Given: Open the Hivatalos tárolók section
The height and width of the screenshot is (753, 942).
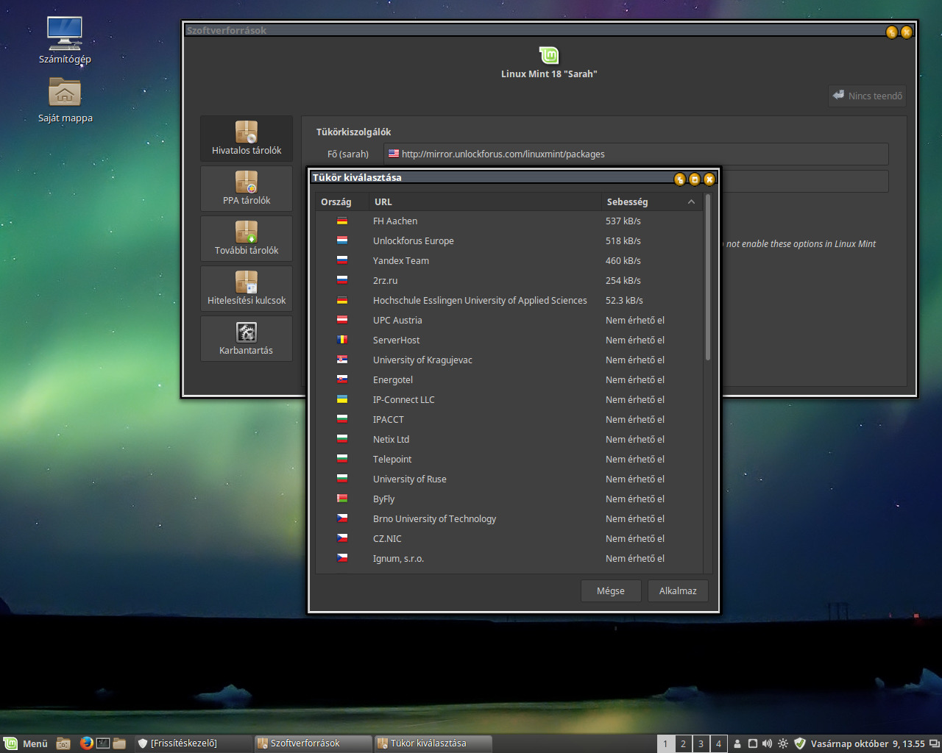Looking at the screenshot, I should coord(247,138).
